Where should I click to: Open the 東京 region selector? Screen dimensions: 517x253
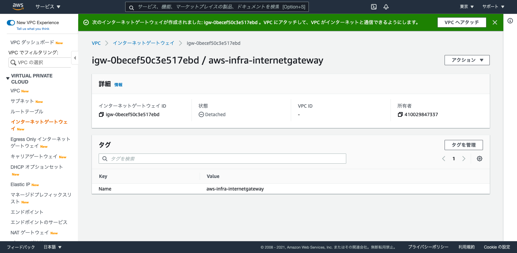coord(467,7)
